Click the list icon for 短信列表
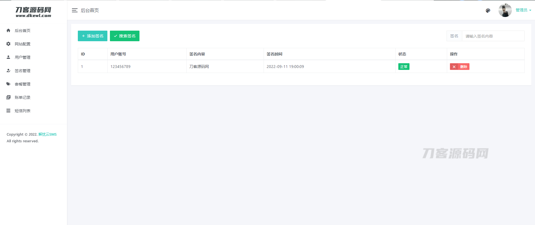This screenshot has width=535, height=225. pyautogui.click(x=8, y=111)
